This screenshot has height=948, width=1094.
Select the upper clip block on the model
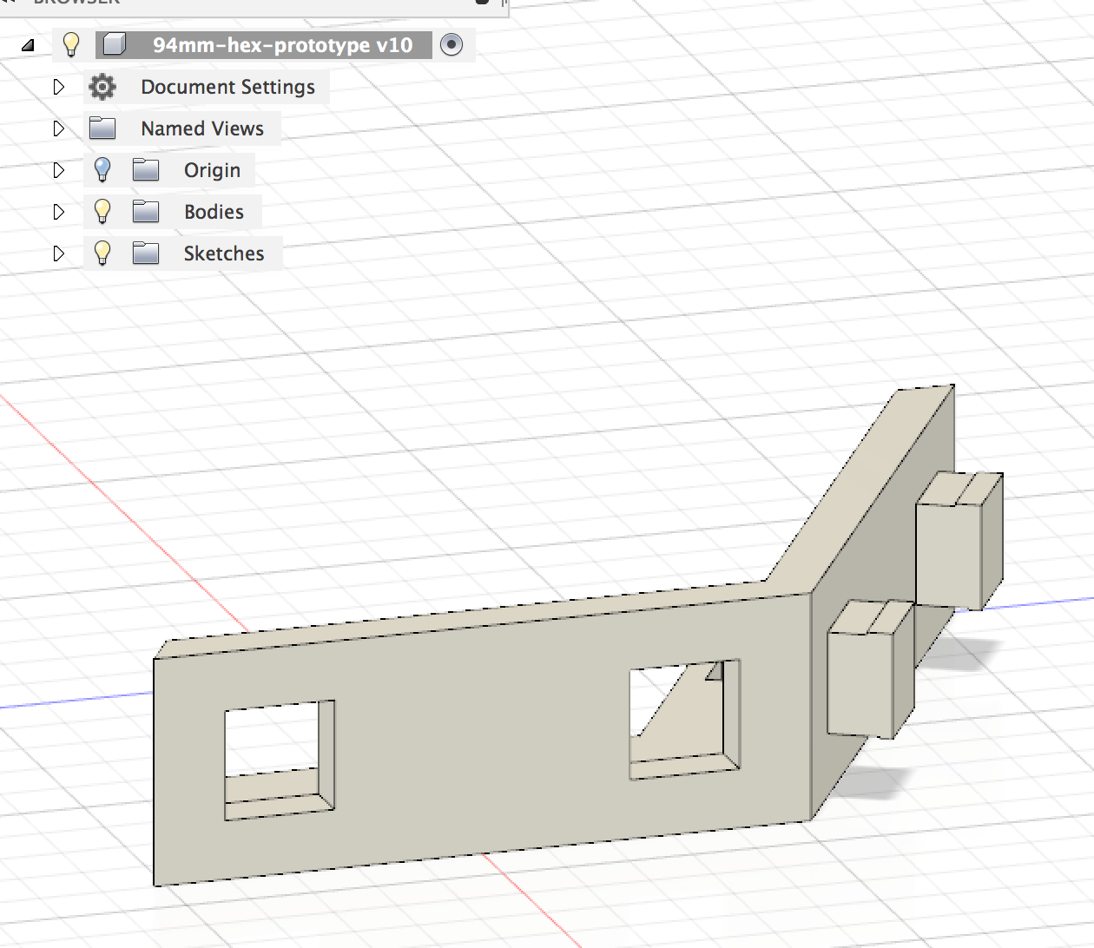pyautogui.click(x=959, y=540)
